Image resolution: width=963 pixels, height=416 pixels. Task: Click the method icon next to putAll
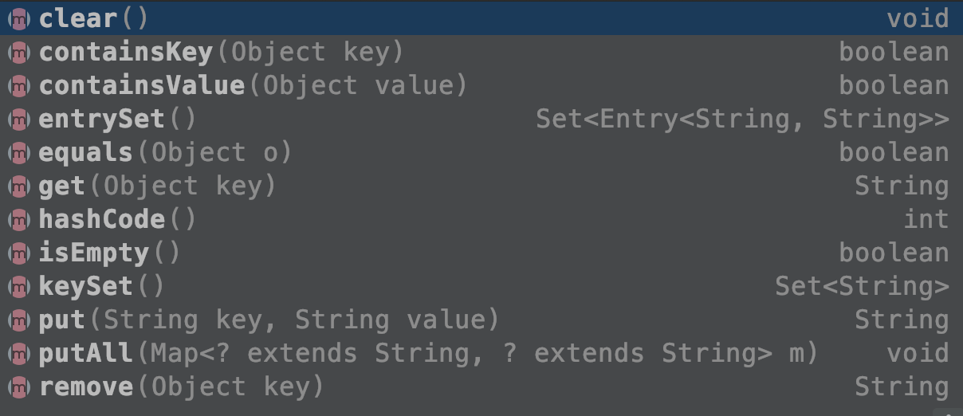click(18, 353)
